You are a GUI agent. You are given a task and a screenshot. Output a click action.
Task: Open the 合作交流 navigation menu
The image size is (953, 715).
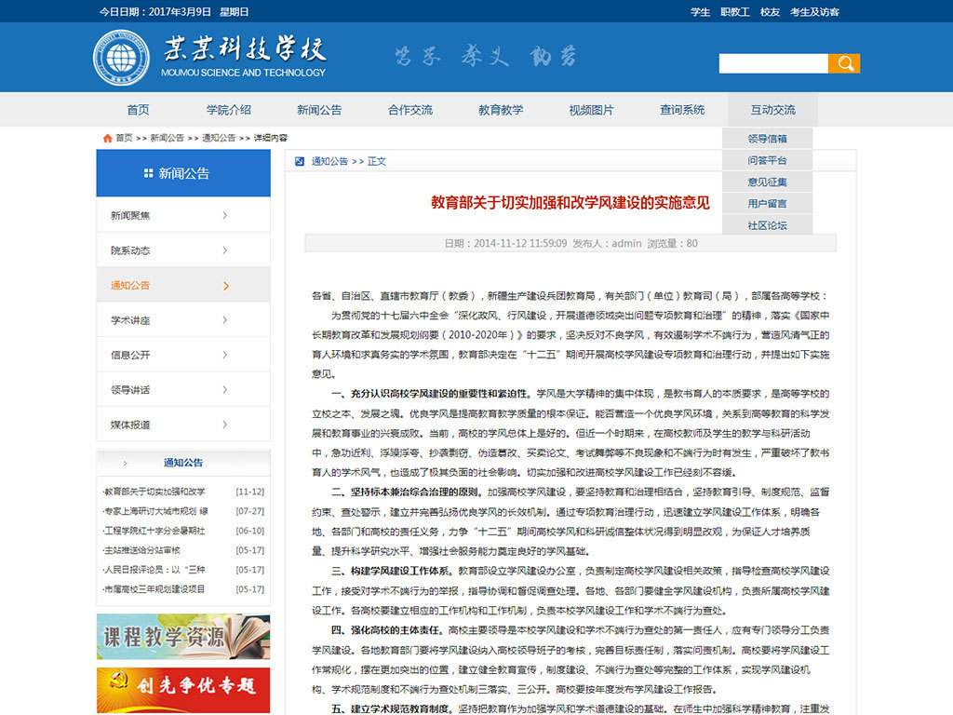tap(410, 110)
